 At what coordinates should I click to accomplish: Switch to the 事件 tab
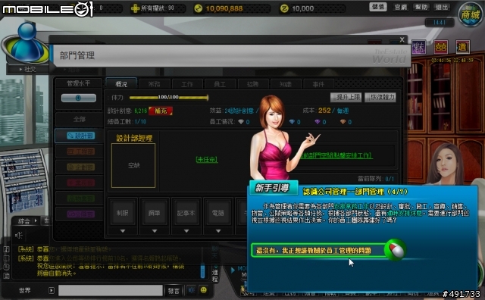(x=318, y=84)
